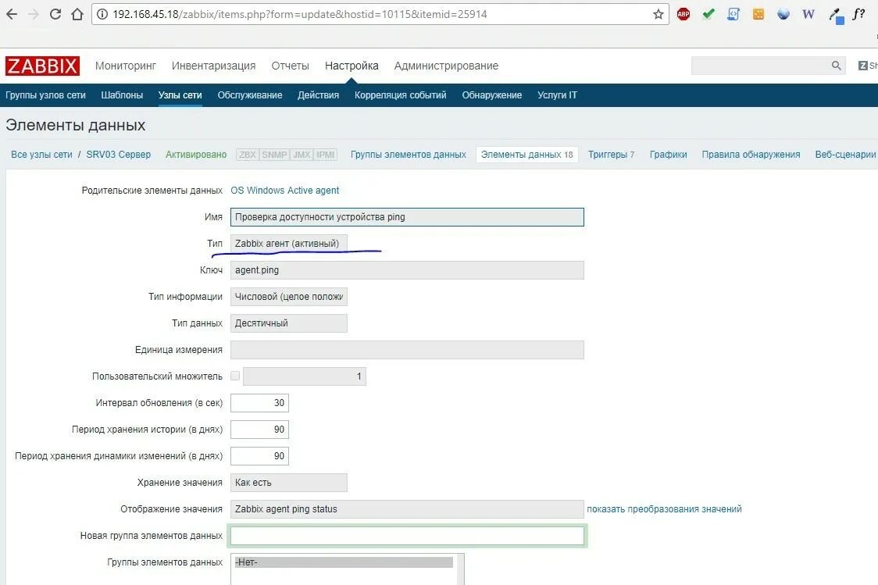Click the browser back arrow
The image size is (878, 585).
click(11, 14)
